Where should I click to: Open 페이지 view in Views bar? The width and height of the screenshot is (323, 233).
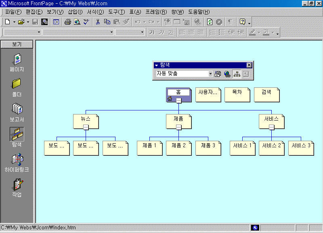pos(17,63)
